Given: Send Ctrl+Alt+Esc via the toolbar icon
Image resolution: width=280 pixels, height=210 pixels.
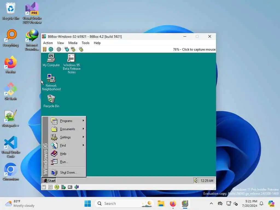Looking at the screenshot, I should coord(73,49).
